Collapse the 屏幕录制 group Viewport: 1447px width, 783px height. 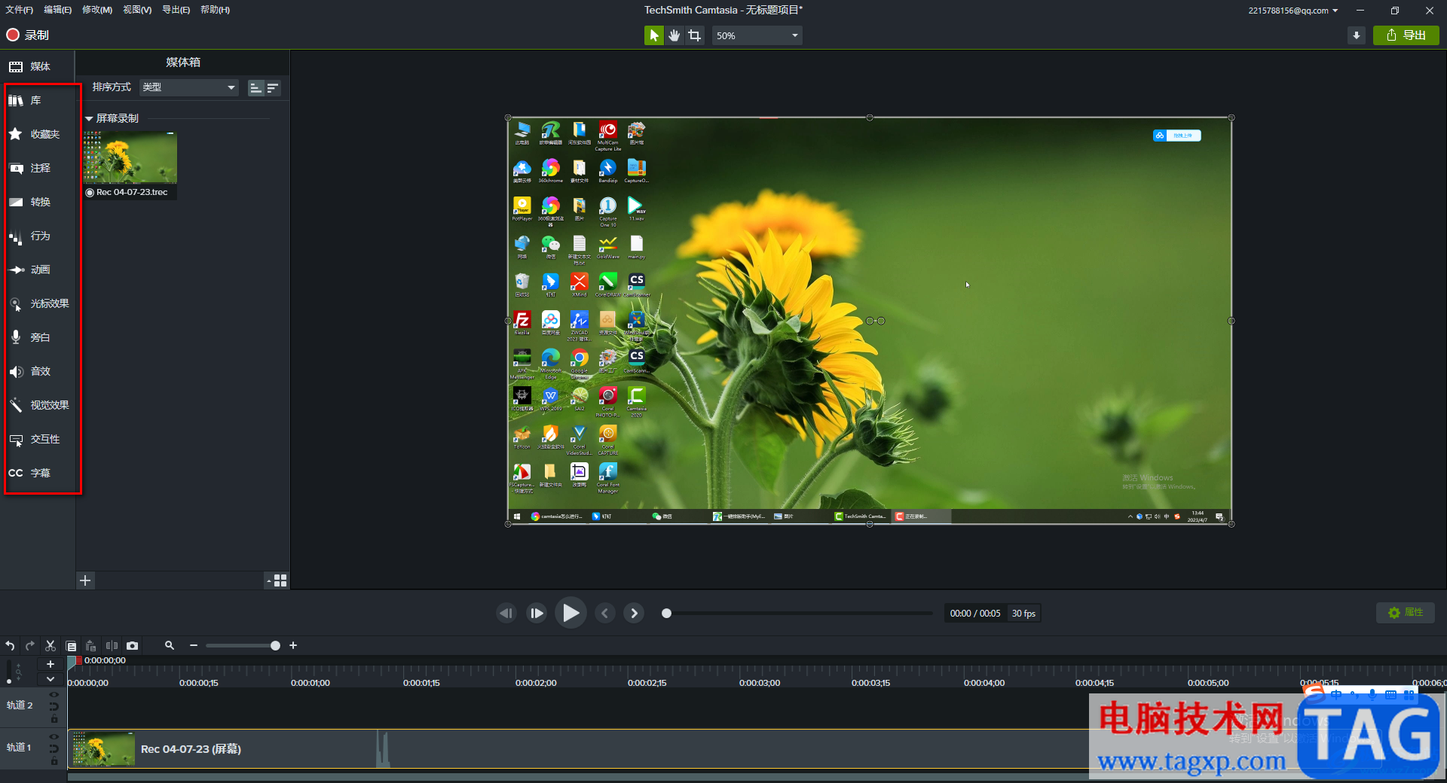[x=89, y=119]
